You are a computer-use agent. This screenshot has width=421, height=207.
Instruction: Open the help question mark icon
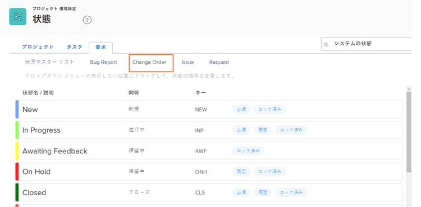coord(87,20)
